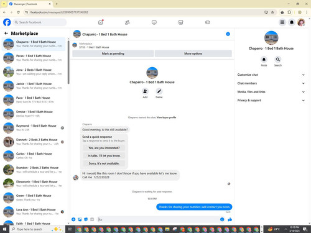
Task: Open the Gaming icon in top navigation
Action: 208,22
